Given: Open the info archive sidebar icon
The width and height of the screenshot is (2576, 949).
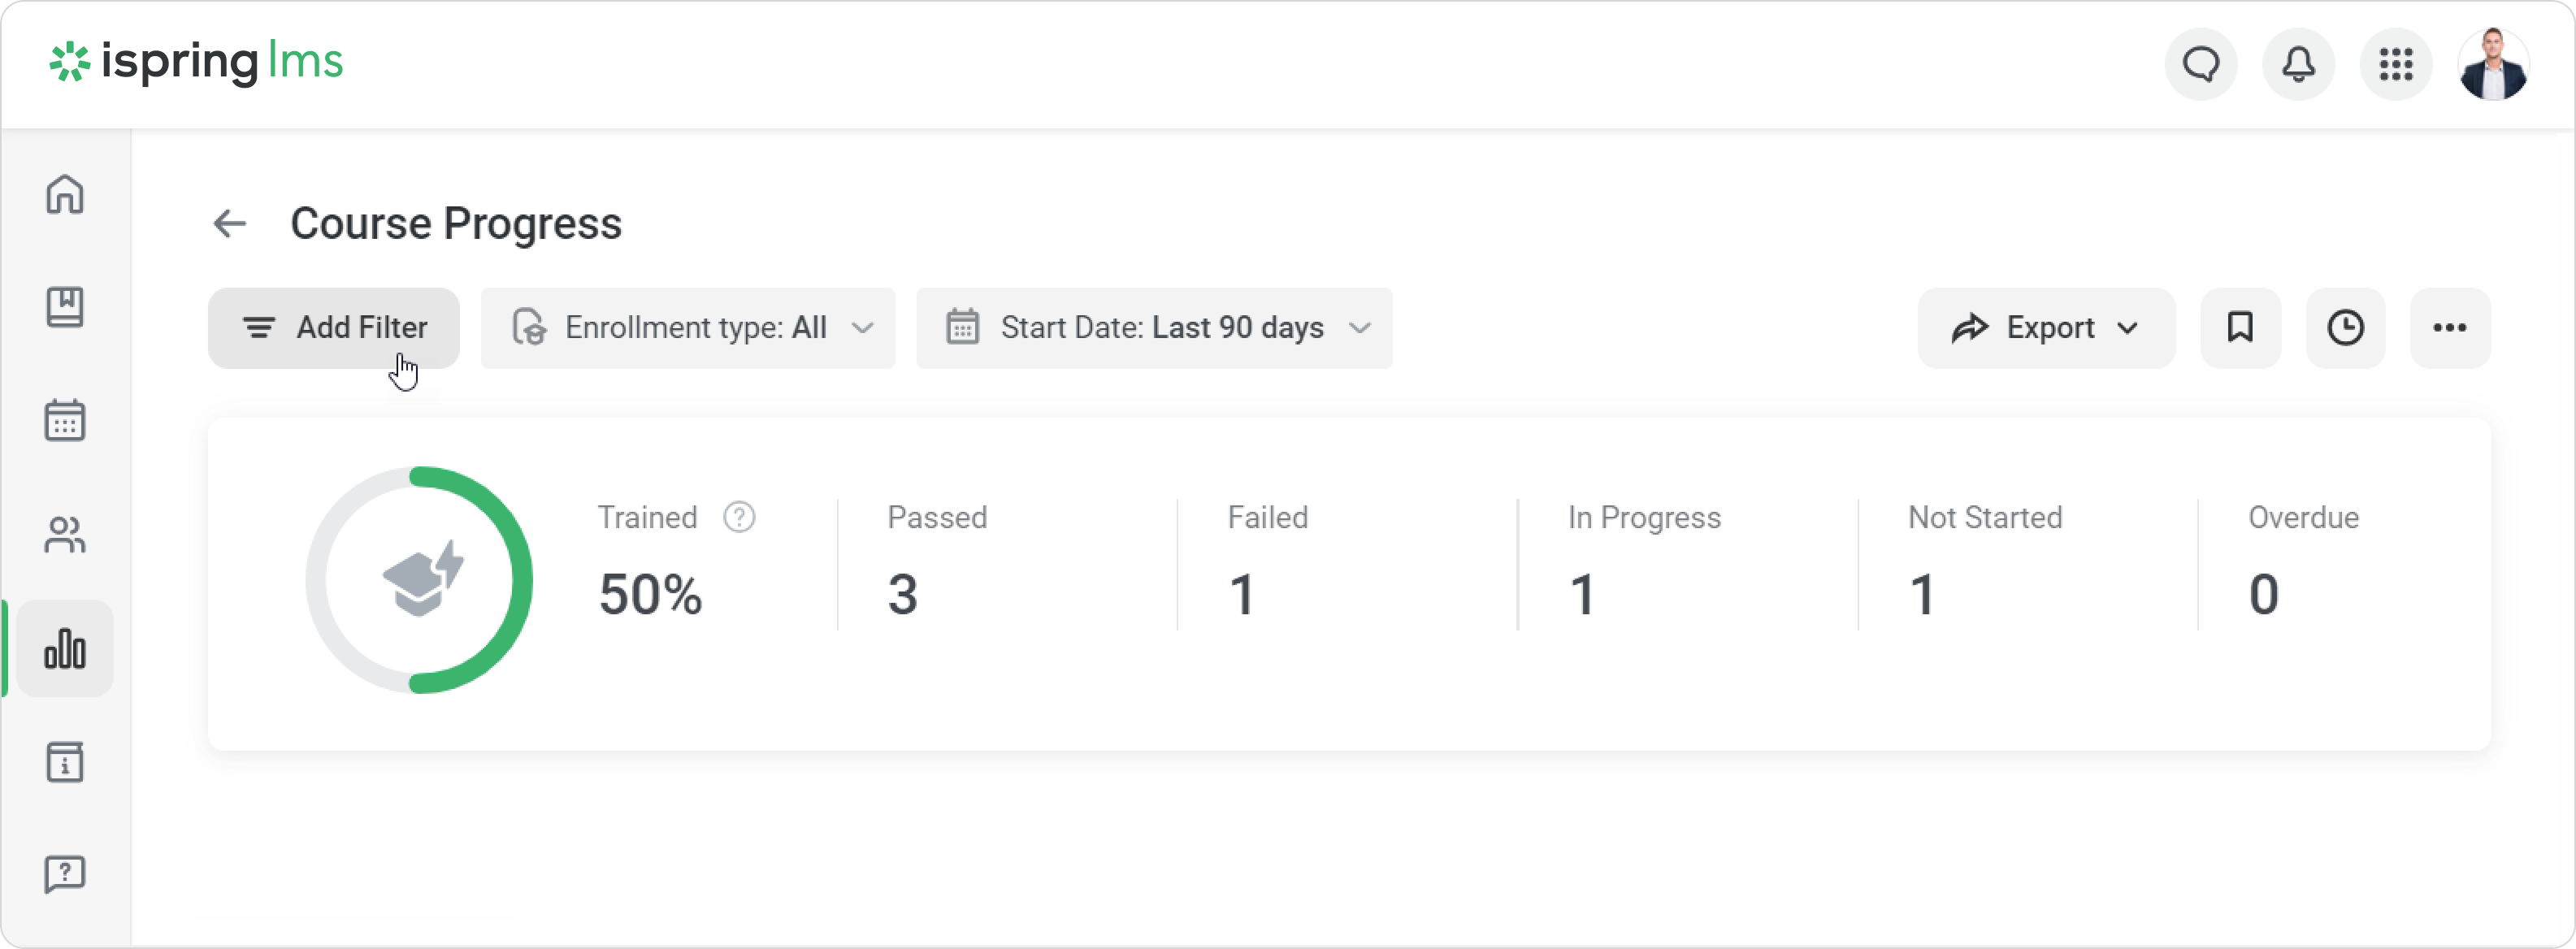Looking at the screenshot, I should pos(65,763).
